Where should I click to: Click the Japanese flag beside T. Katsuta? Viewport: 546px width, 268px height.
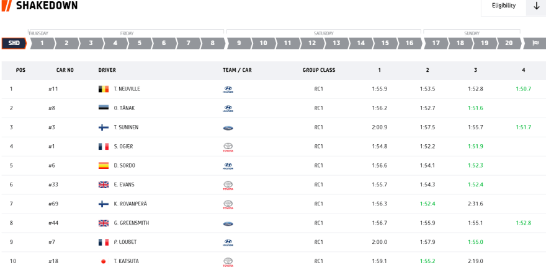pos(104,261)
